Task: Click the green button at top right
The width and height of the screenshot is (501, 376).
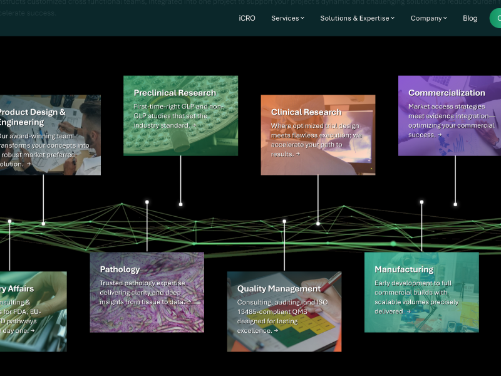Action: click(x=495, y=18)
